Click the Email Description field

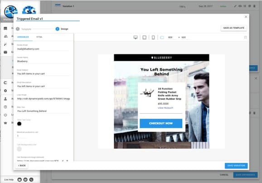click(x=43, y=86)
